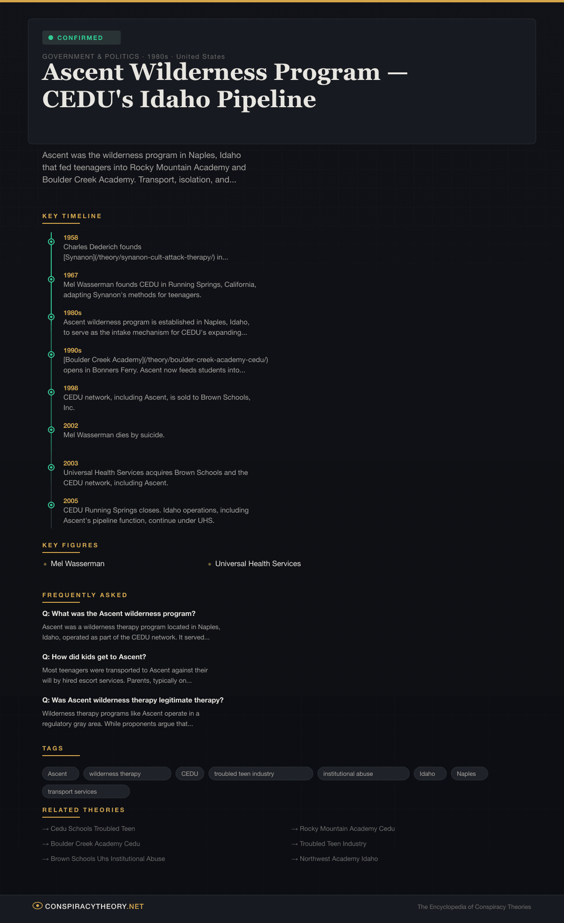Expand 'Was Ascent wilderness therapy legitimate therapy?'
Viewport: 564px width, 923px height.
coord(133,700)
